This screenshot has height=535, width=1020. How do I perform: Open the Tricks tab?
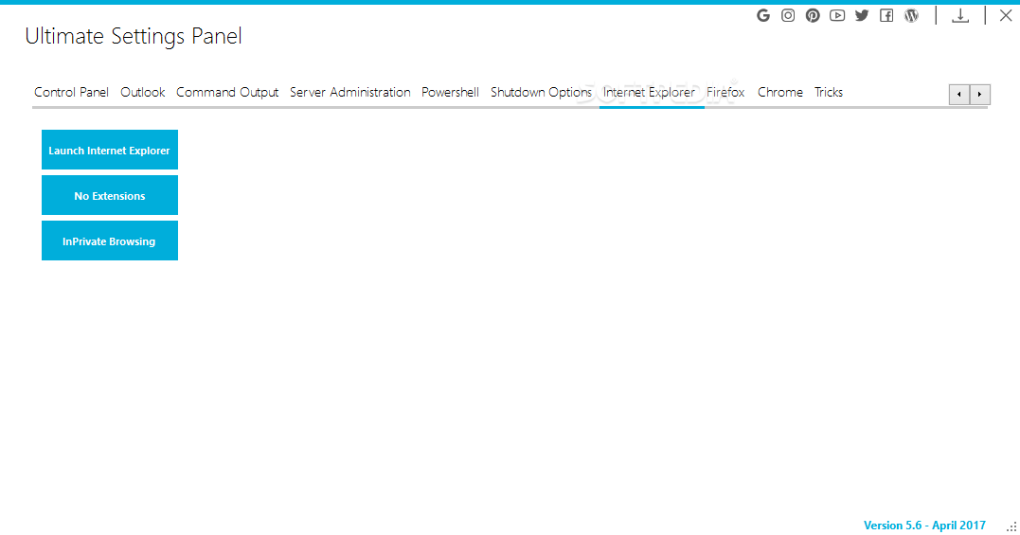[828, 92]
